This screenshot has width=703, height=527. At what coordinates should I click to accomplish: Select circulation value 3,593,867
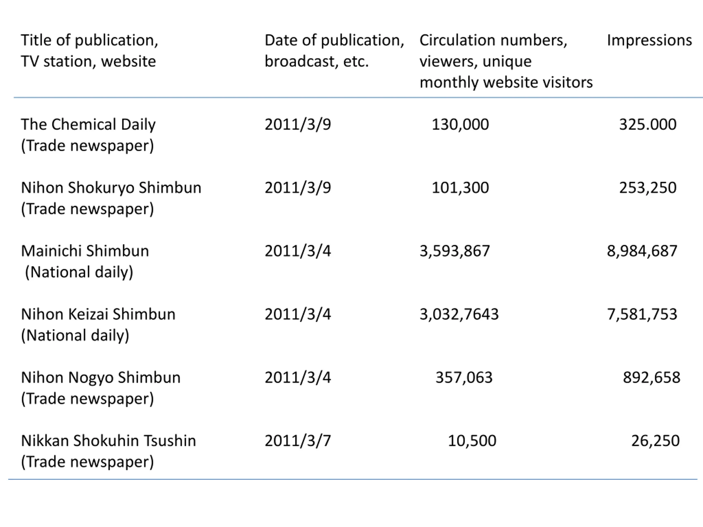pos(455,251)
